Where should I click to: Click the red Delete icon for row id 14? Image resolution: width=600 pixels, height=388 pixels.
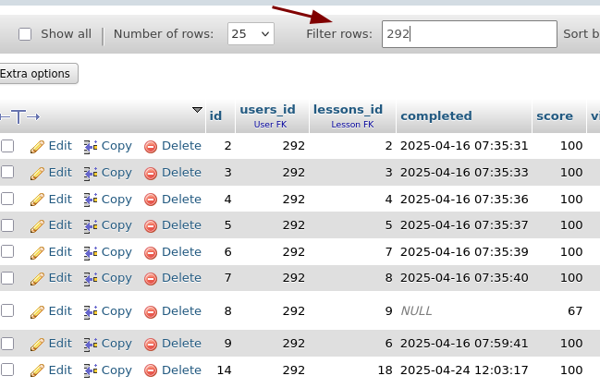151,371
